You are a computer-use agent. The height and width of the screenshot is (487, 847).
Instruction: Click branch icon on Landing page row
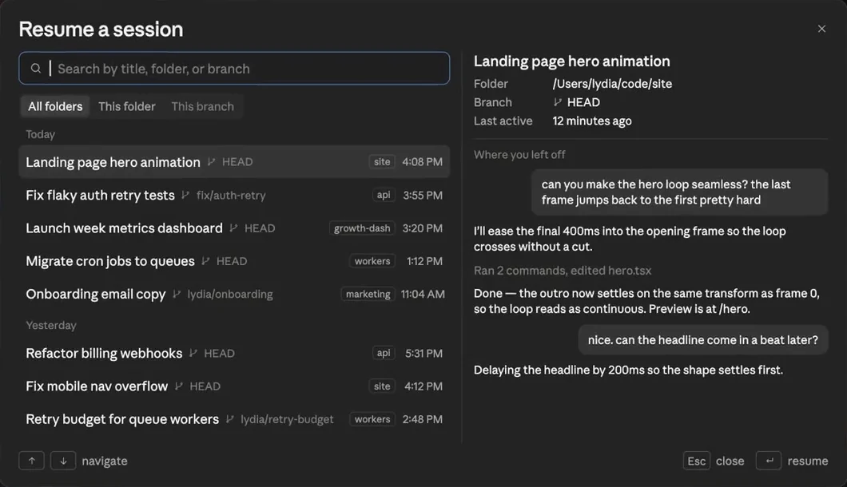click(x=211, y=162)
